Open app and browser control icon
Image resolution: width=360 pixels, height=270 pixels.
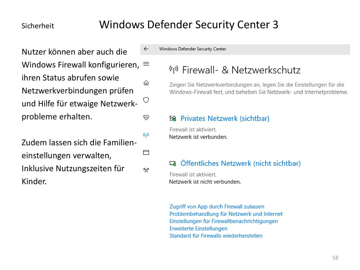tap(146, 153)
